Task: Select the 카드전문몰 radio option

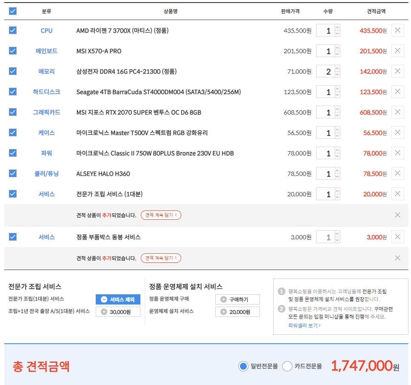Action: tap(287, 366)
